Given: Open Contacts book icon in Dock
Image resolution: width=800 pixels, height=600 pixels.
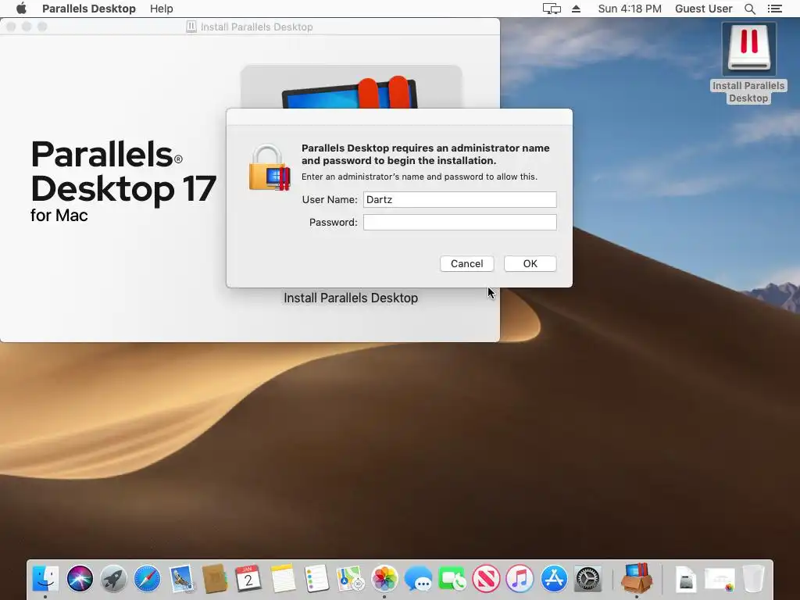Looking at the screenshot, I should point(215,579).
